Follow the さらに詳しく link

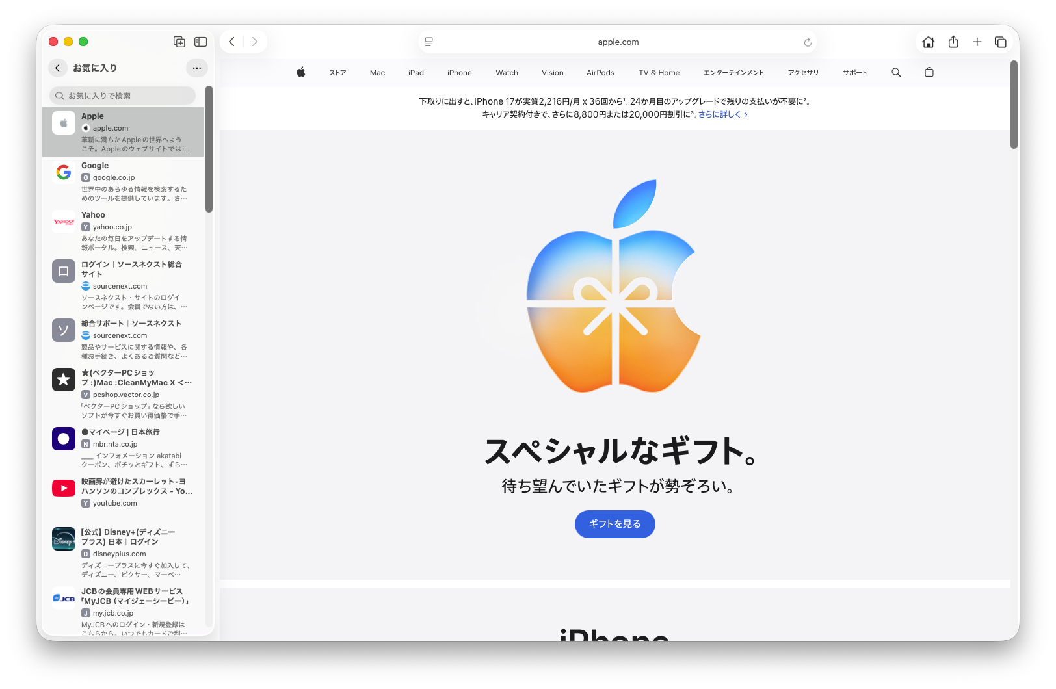point(722,114)
